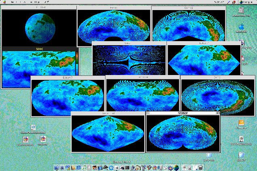The height and width of the screenshot is (171, 257).
Task: Click the hexagonal map in the Eckert1 window
Action: pos(204,60)
